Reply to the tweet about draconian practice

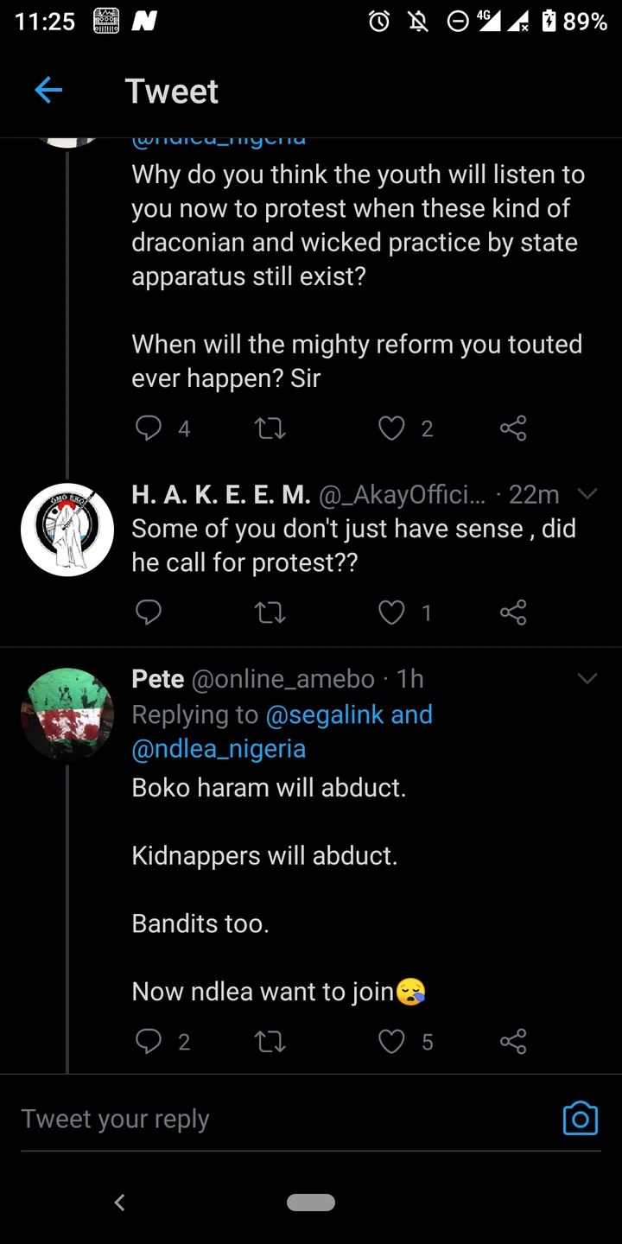click(x=149, y=428)
